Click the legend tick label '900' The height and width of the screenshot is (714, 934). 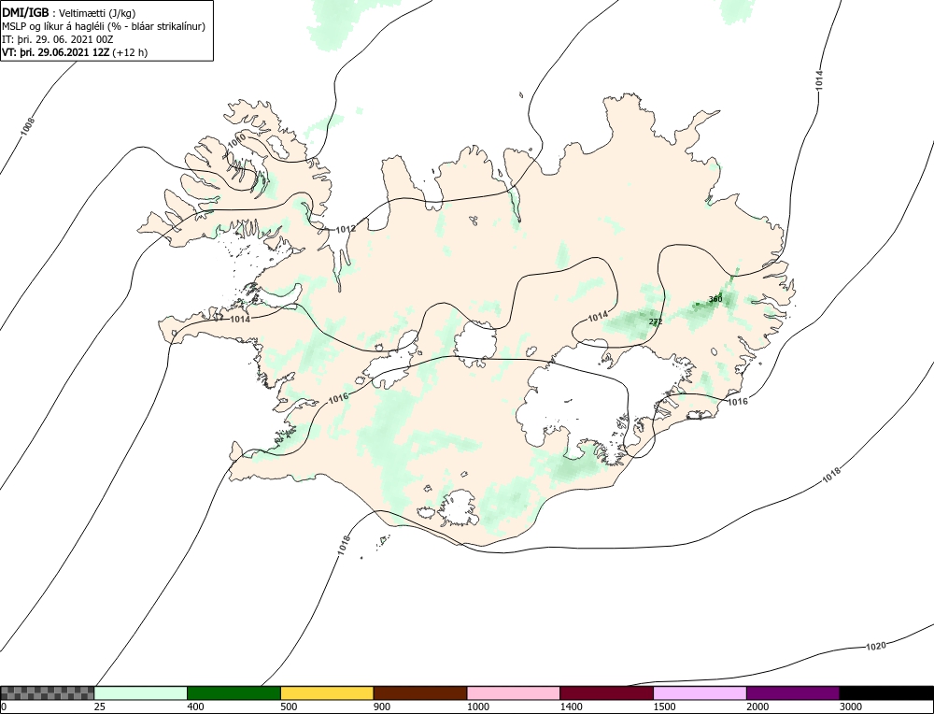(382, 707)
